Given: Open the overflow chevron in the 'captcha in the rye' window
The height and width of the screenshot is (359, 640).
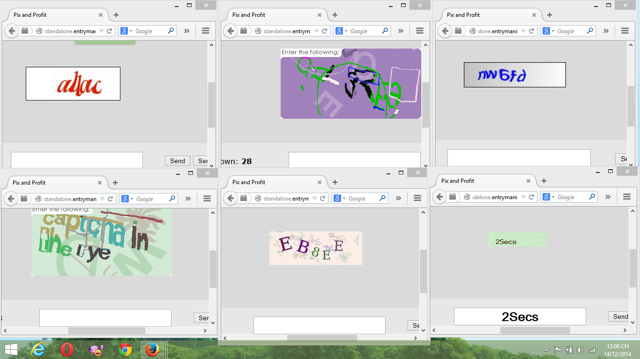Looking at the screenshot, I should pos(188,198).
